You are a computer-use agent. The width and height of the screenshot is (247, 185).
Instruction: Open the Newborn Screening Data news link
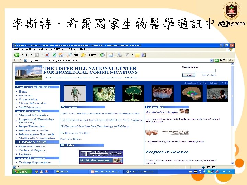(x=100, y=113)
